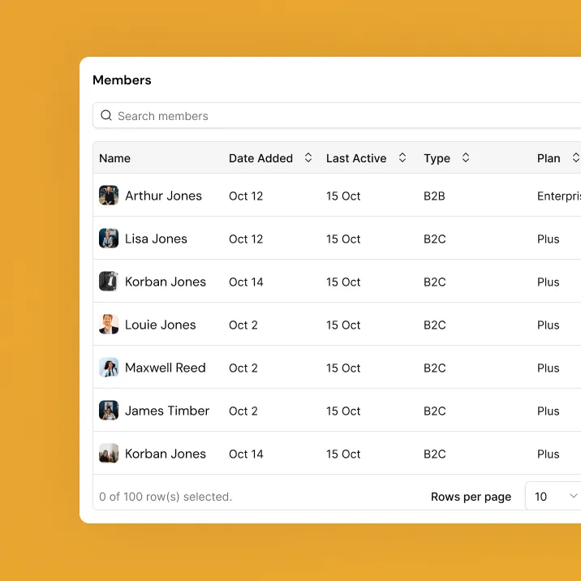Click Arthur Jones' B2B type cell
The image size is (581, 581).
click(x=434, y=196)
